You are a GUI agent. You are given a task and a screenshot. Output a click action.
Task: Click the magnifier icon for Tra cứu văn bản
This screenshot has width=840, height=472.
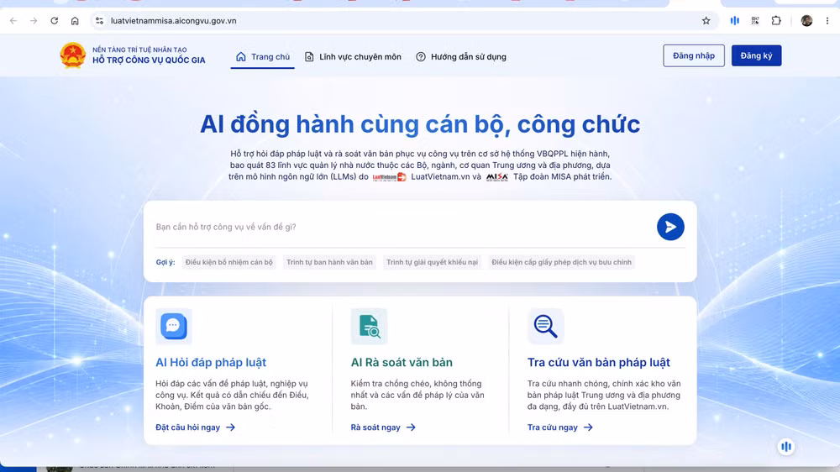[545, 326]
